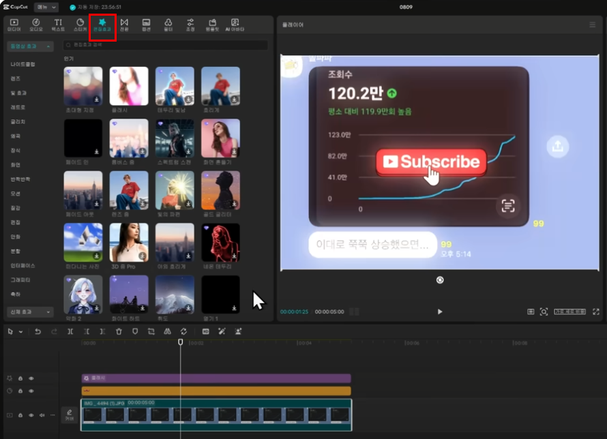Rotate the clip with rotate icon
This screenshot has width=607, height=439.
(183, 331)
